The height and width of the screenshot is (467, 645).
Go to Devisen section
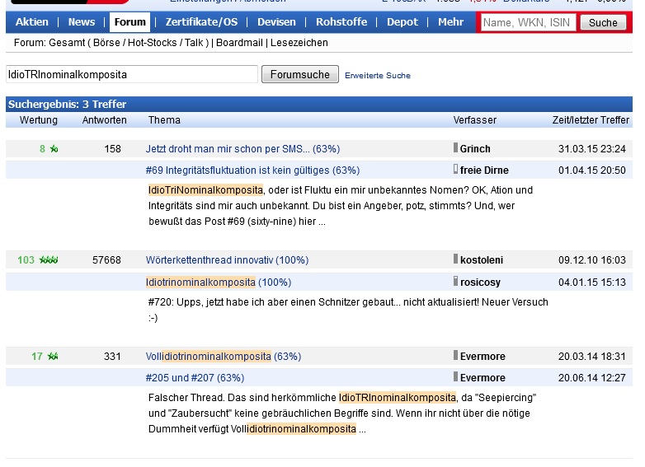tap(276, 21)
